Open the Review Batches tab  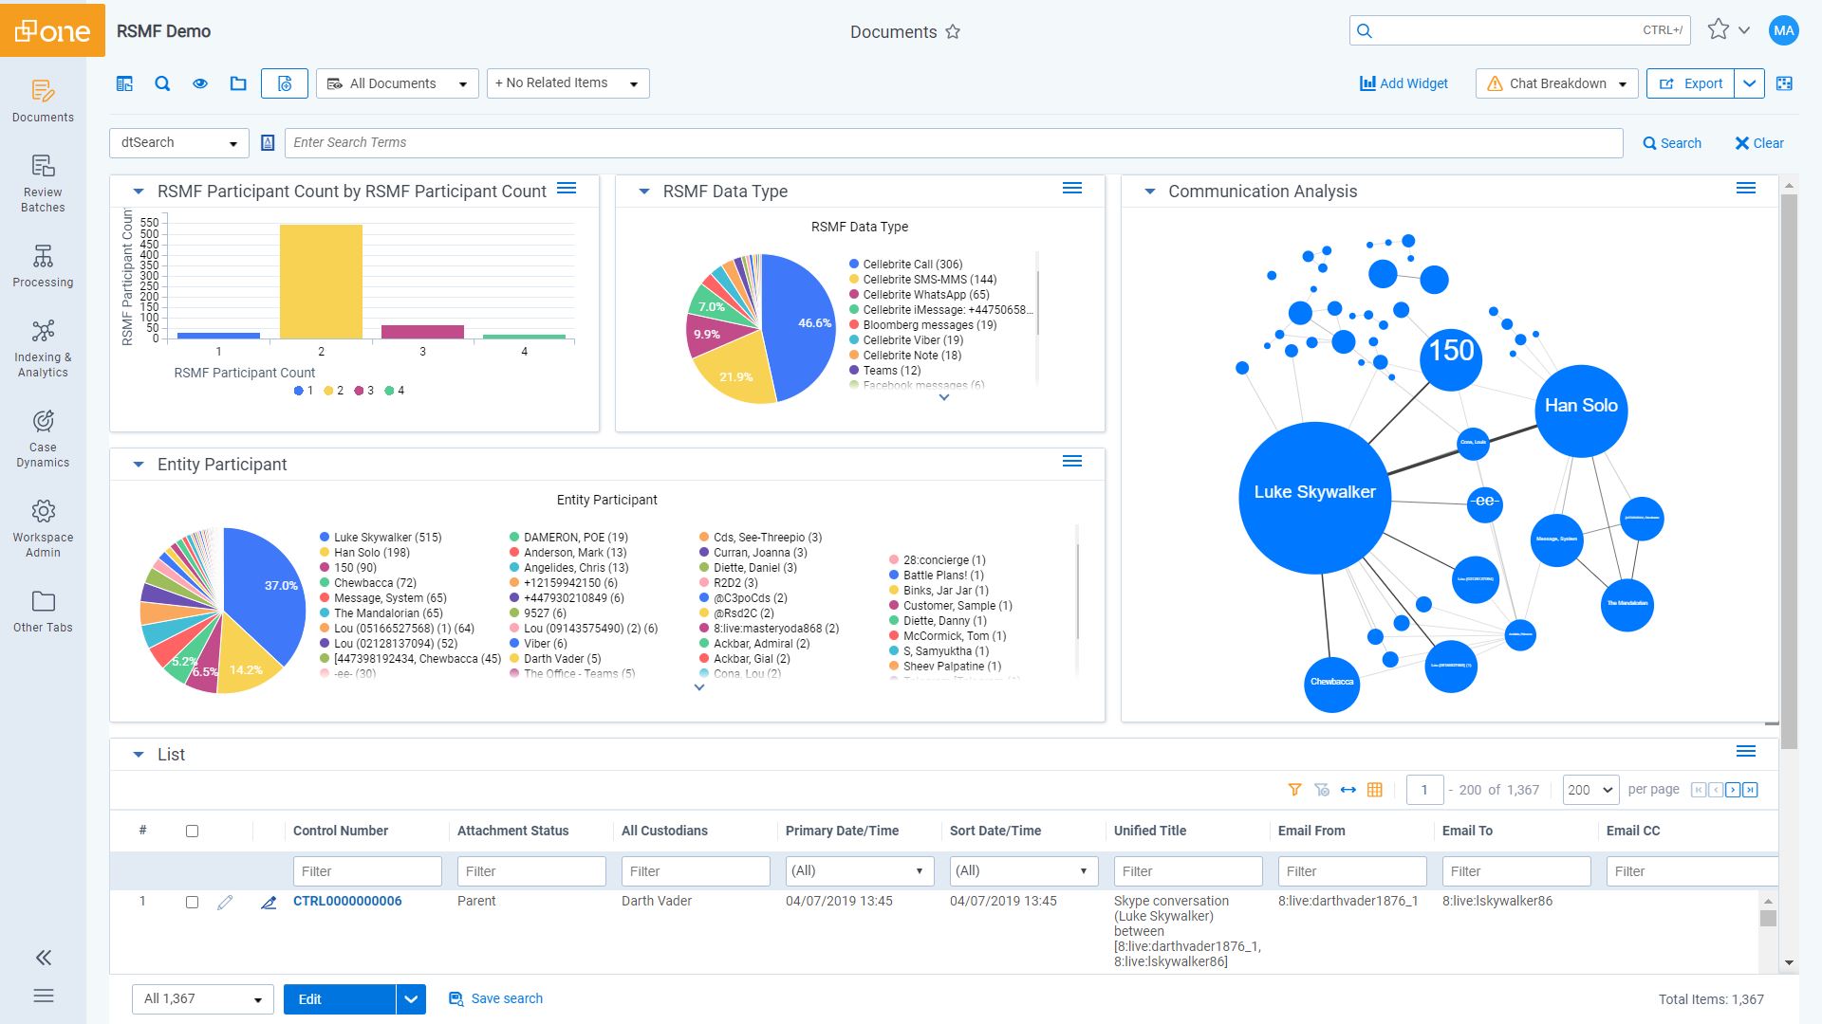tap(43, 183)
